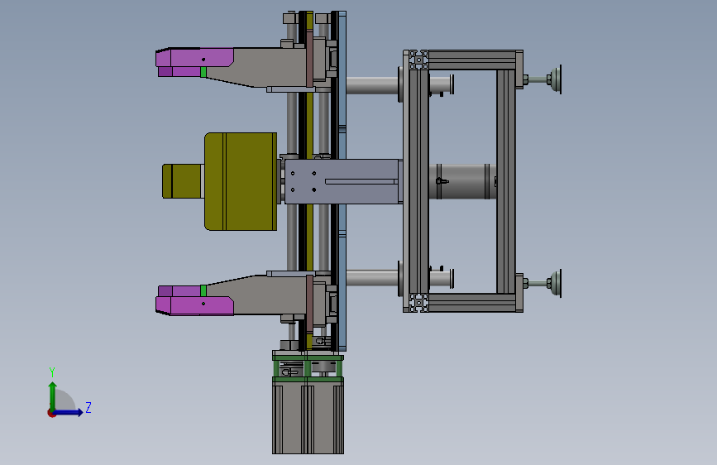Select the frame's top aluminum profile
The width and height of the screenshot is (717, 465).
pyautogui.click(x=472, y=60)
